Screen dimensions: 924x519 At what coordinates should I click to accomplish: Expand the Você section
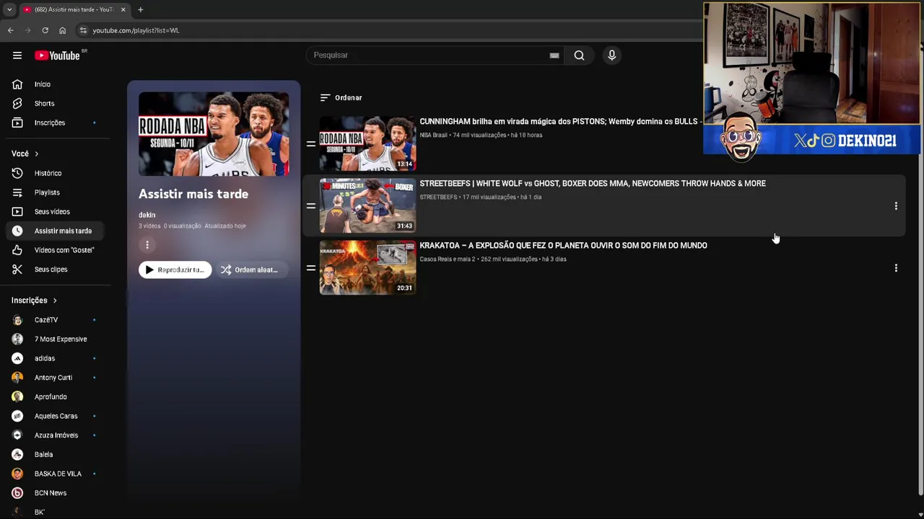coord(25,154)
